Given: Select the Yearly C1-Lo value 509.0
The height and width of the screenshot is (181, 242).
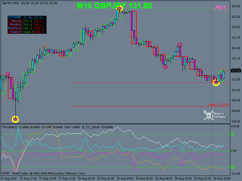Looking at the screenshot, I should coord(39,32).
